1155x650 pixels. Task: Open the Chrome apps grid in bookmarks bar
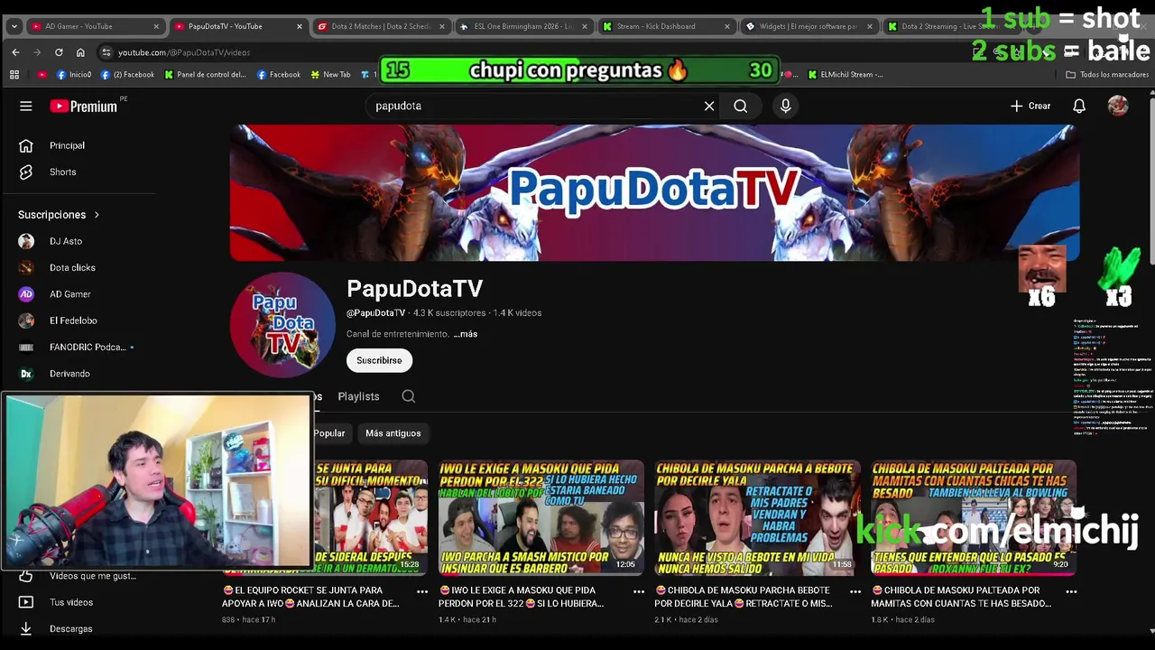pos(14,75)
